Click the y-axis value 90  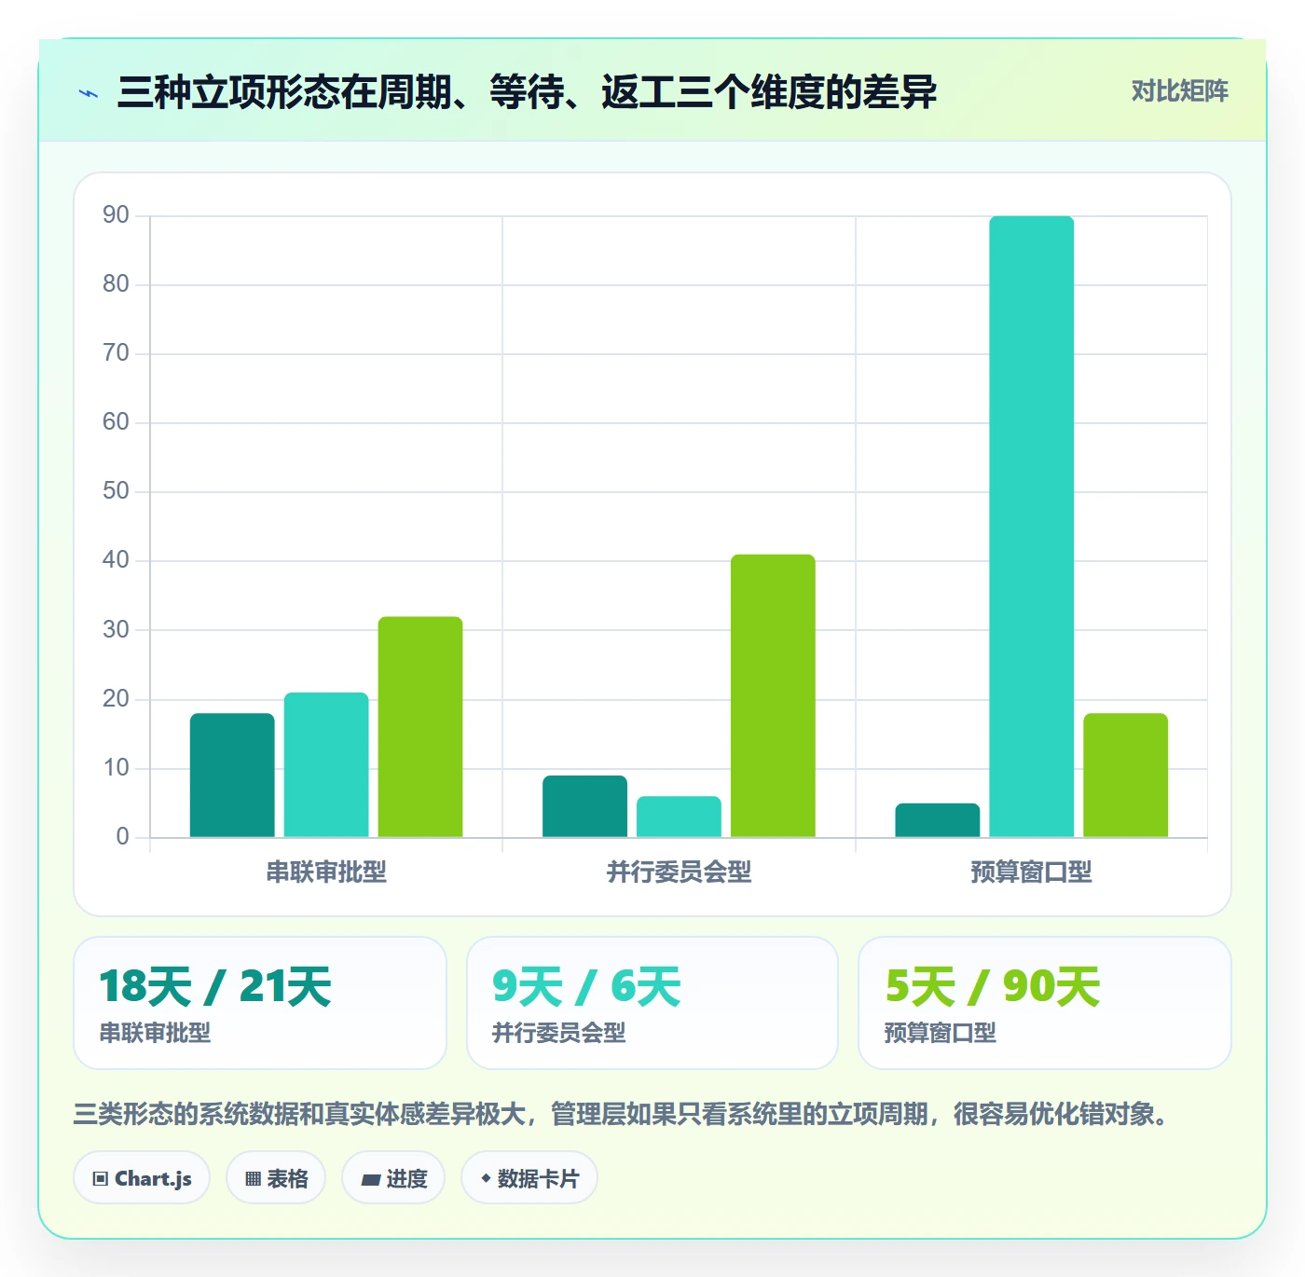coord(116,215)
